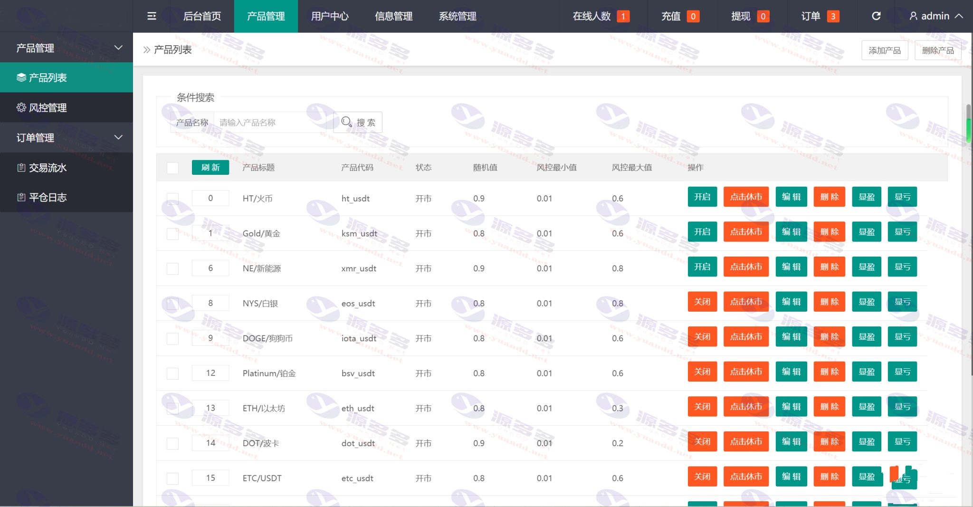Click 显盈 for DOGE/狗狗币 row
Image resolution: width=973 pixels, height=507 pixels.
pyautogui.click(x=867, y=336)
